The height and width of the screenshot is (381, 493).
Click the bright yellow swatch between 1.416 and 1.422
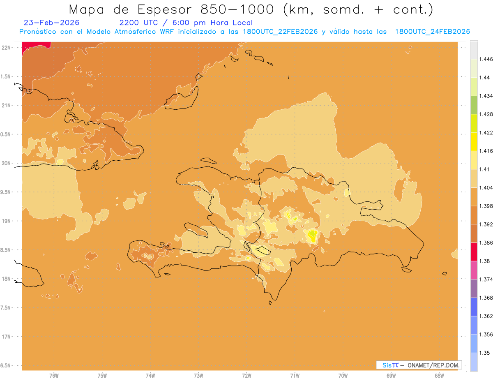(x=474, y=142)
